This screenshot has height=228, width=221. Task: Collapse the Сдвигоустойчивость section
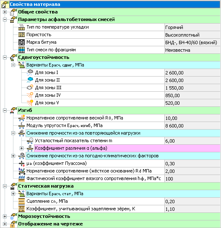[5, 58]
